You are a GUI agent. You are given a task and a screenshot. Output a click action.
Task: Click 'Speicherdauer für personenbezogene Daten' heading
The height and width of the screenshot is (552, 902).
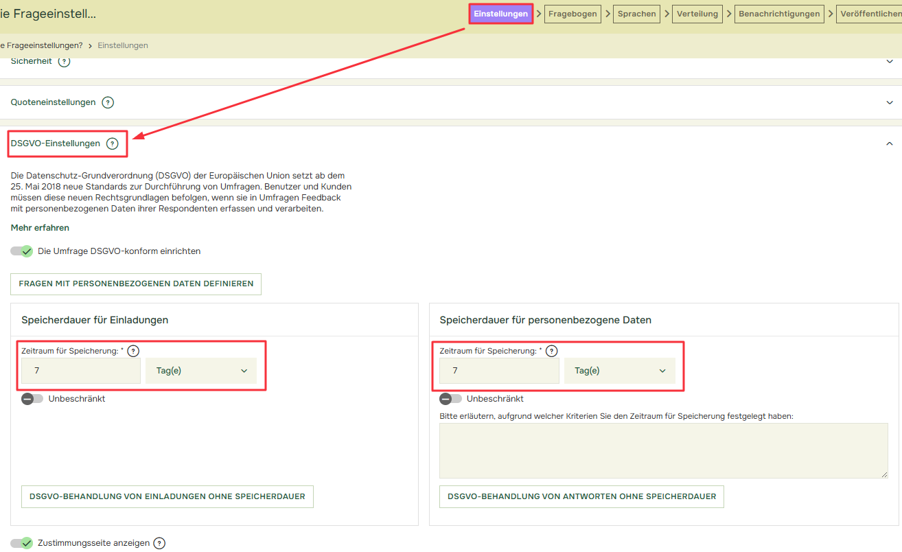(545, 320)
